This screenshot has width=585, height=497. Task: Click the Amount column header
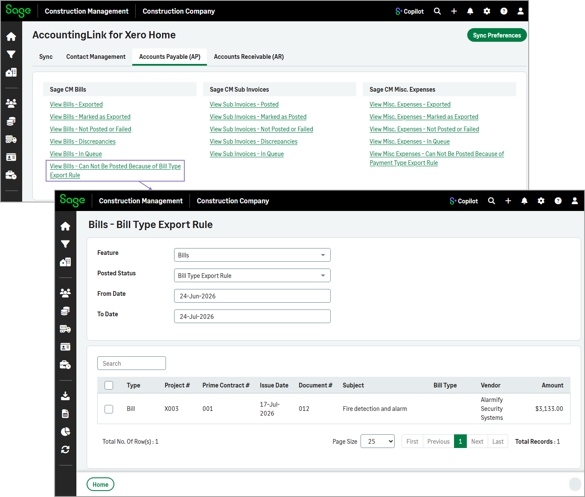(553, 385)
